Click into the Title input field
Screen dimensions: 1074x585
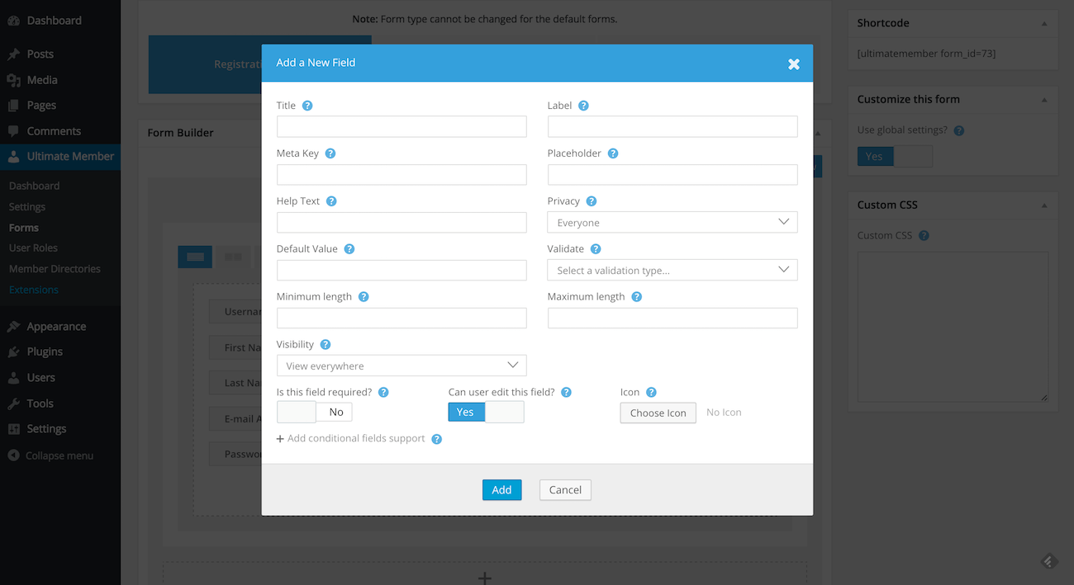click(401, 127)
